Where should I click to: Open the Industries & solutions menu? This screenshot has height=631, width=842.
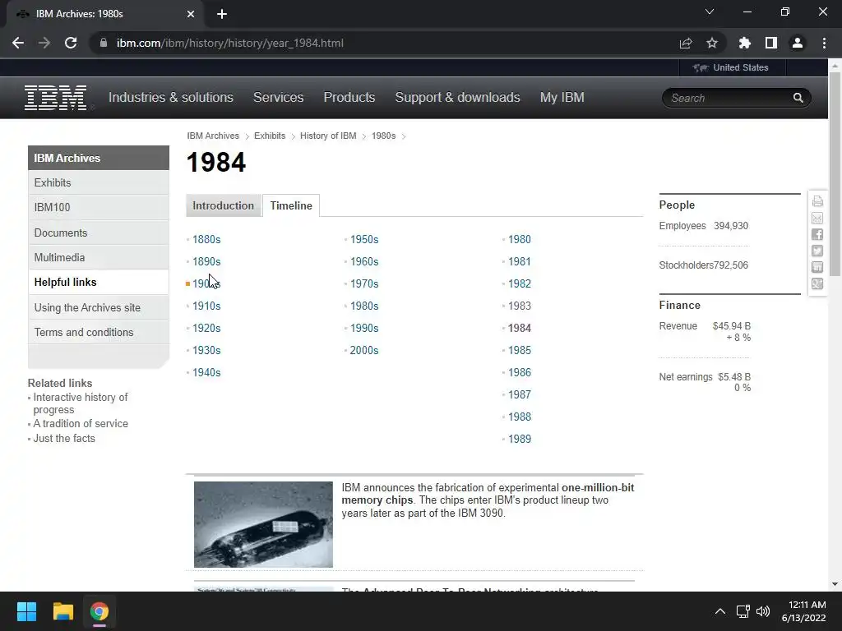171,97
